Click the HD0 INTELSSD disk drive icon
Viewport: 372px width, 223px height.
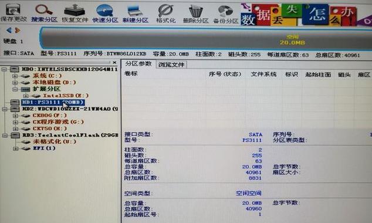point(14,69)
